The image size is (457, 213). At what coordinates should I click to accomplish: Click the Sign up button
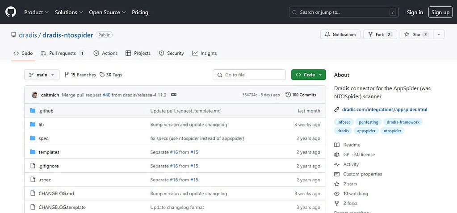click(x=440, y=12)
